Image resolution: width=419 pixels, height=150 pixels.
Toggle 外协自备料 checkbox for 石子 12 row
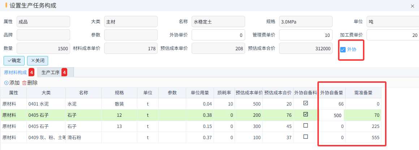(305, 115)
